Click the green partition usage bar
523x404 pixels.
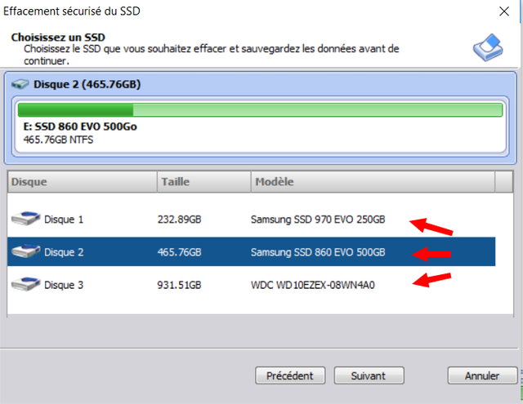(x=260, y=110)
